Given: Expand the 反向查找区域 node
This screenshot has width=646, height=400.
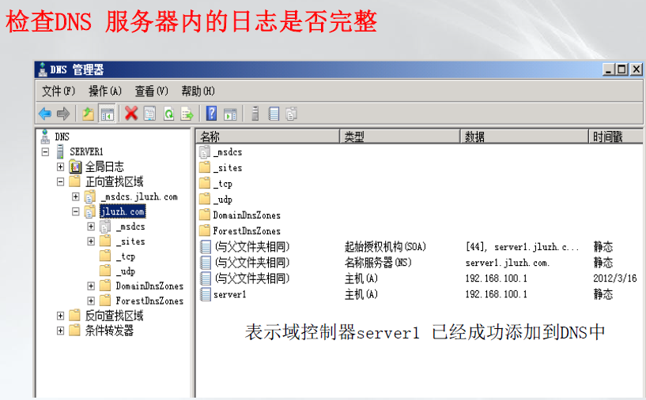Looking at the screenshot, I should click(61, 316).
